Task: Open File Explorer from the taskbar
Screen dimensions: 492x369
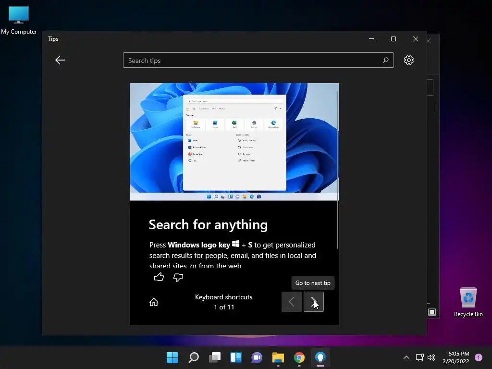Action: 278,357
